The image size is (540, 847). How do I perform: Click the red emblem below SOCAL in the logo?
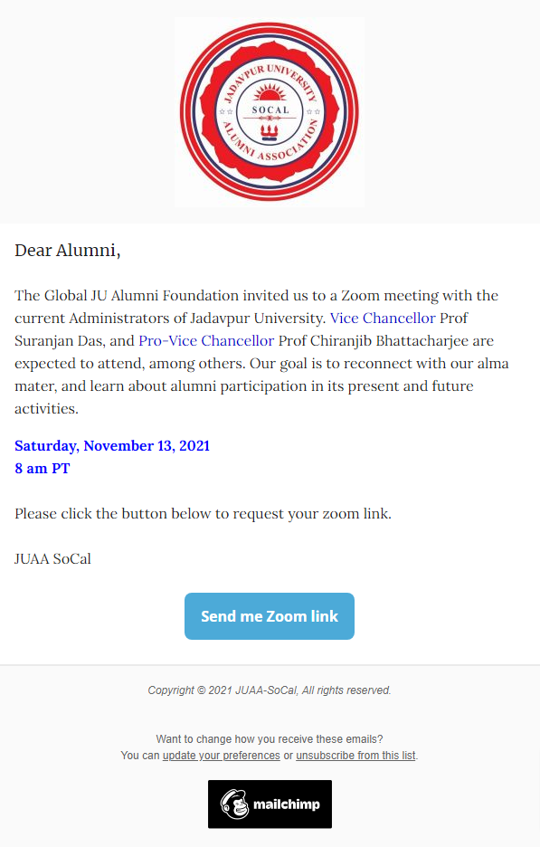pyautogui.click(x=270, y=132)
